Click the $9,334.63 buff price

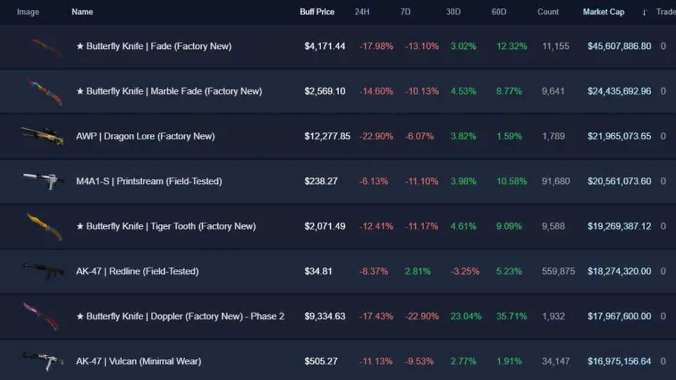click(x=325, y=316)
